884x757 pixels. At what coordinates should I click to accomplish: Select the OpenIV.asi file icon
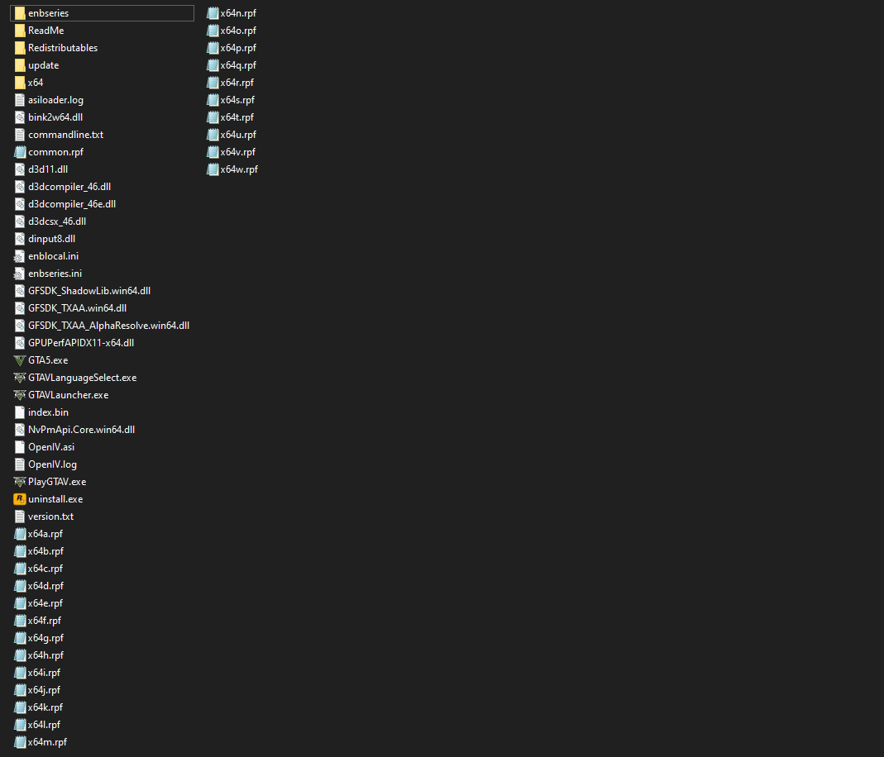coord(20,446)
